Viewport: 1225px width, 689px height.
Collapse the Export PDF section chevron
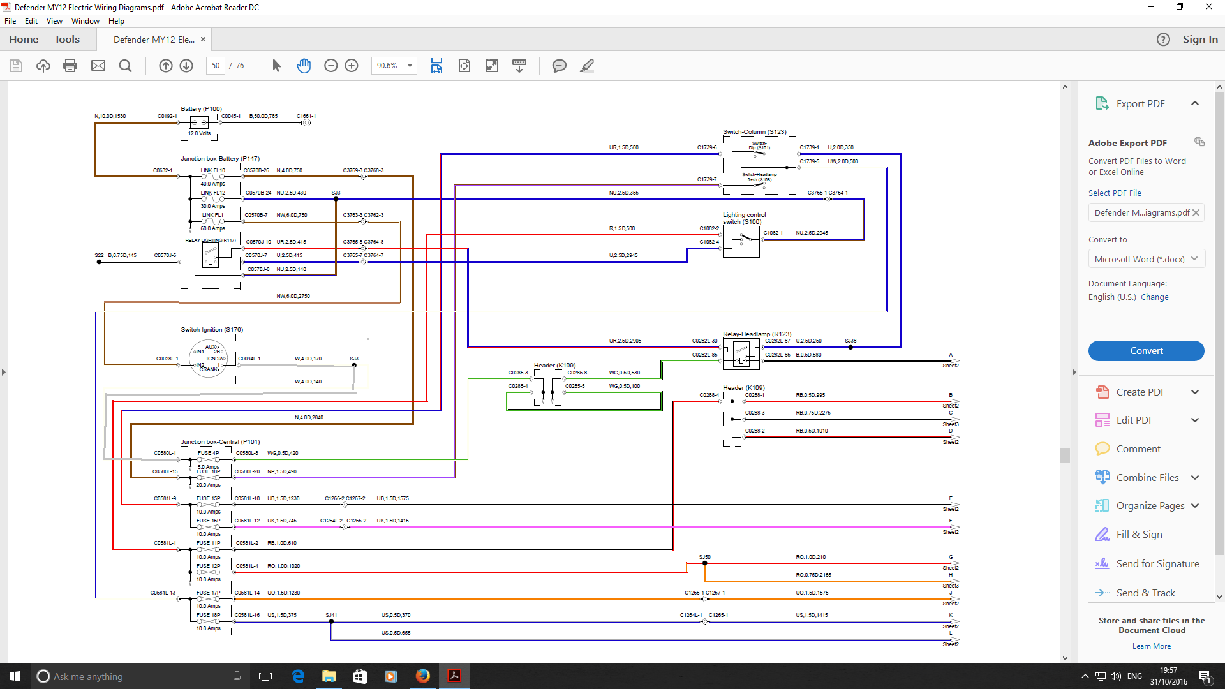[x=1195, y=103]
